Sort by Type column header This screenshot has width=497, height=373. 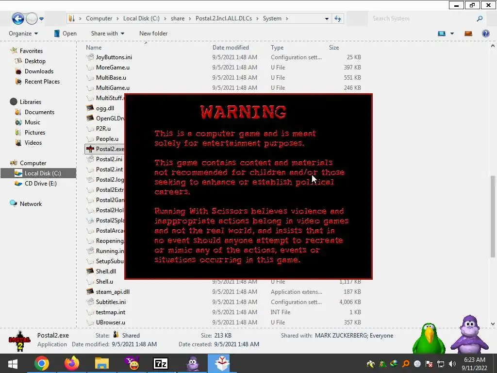tap(277, 48)
